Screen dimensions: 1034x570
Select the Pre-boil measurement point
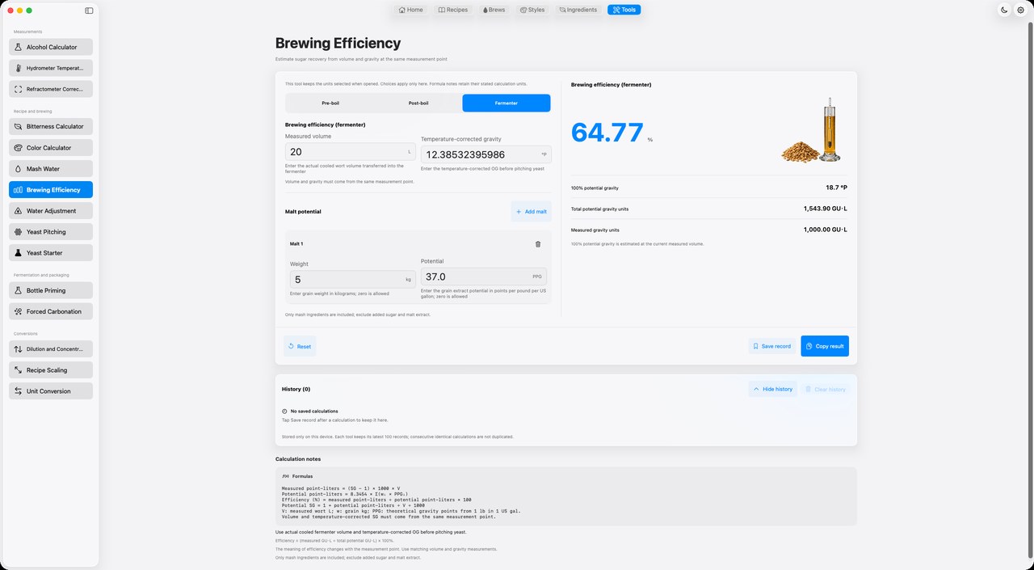pos(330,103)
